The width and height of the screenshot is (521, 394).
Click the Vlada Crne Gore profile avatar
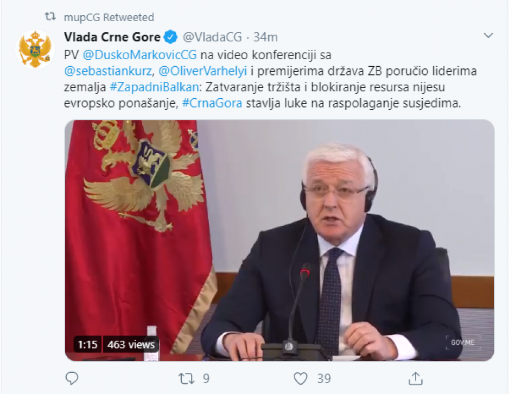pyautogui.click(x=35, y=49)
